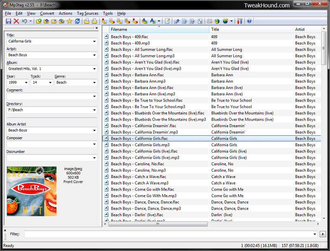Viewport: 330px width, 251px height.
Task: Remove tag using the red X icon
Action: pyautogui.click(x=16, y=21)
